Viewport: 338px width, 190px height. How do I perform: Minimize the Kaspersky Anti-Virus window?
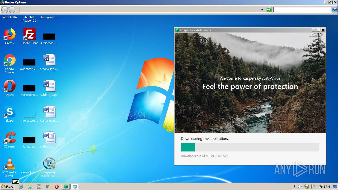[x=314, y=30]
